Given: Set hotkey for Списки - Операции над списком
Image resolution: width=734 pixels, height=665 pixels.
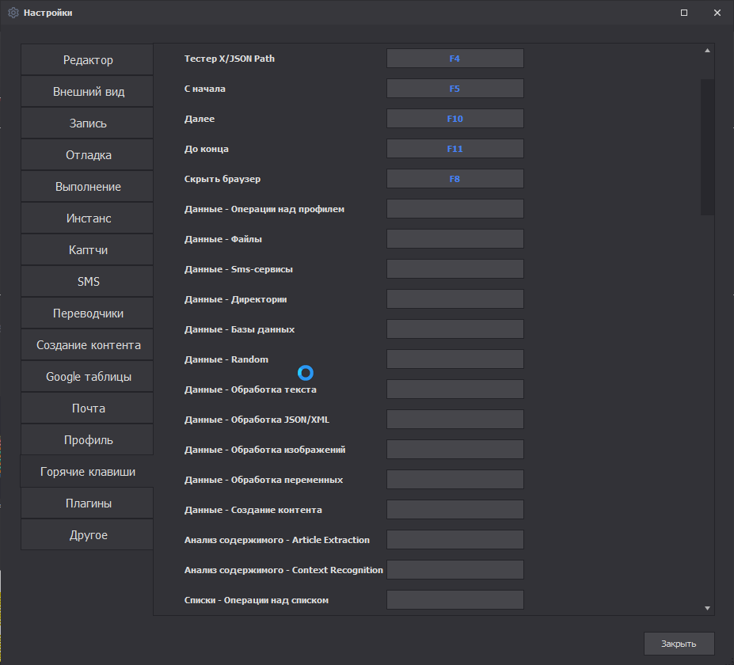Looking at the screenshot, I should [455, 600].
